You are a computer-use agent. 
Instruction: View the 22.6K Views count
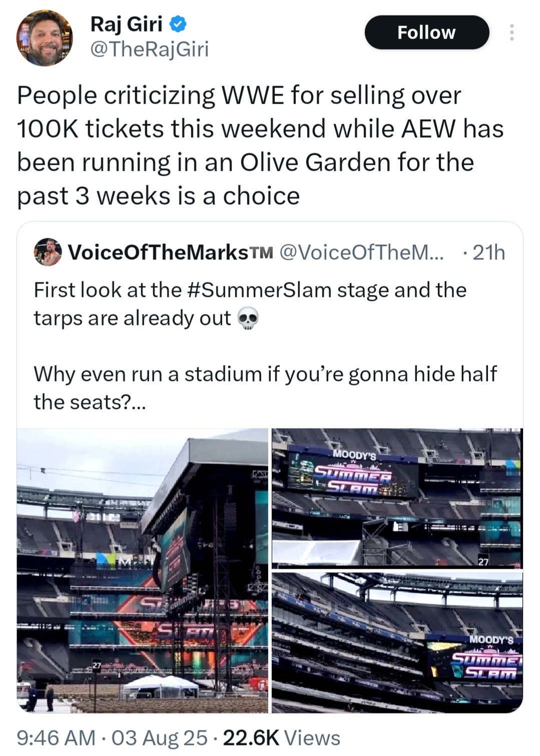click(281, 737)
